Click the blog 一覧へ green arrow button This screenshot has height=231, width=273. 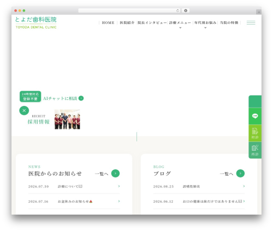[x=240, y=173]
